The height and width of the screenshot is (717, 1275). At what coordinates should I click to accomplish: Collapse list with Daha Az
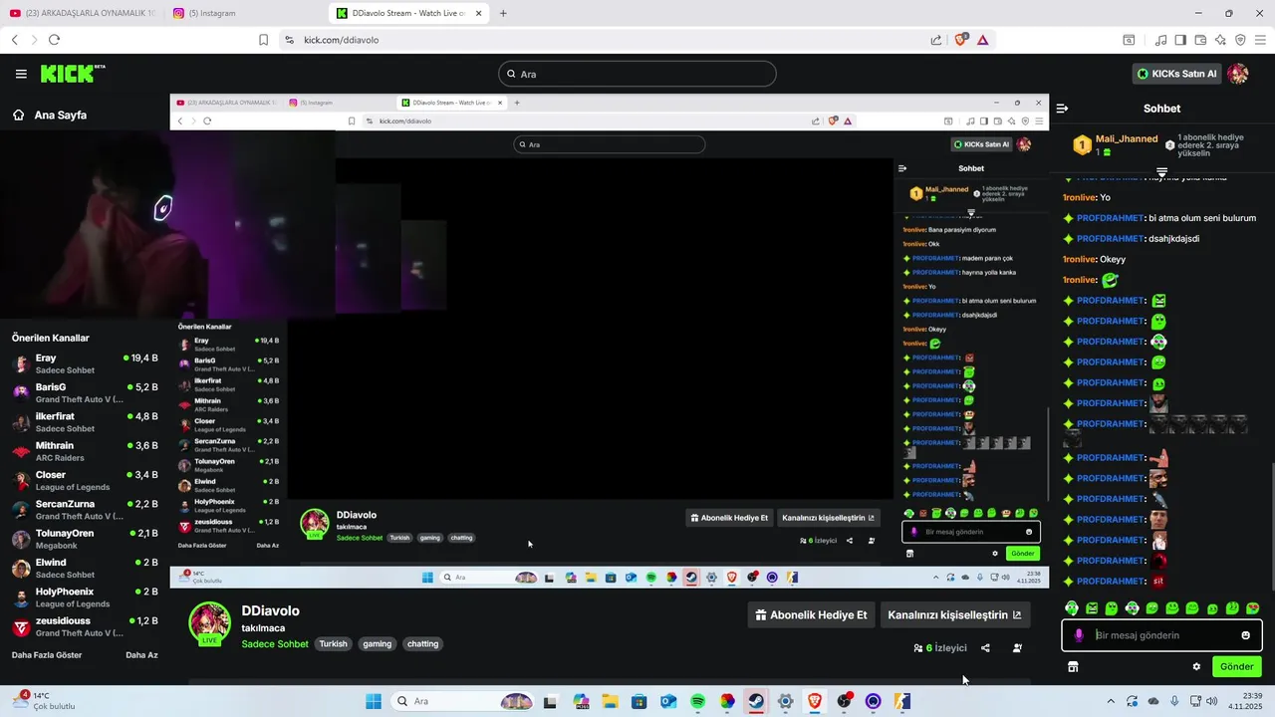click(141, 655)
